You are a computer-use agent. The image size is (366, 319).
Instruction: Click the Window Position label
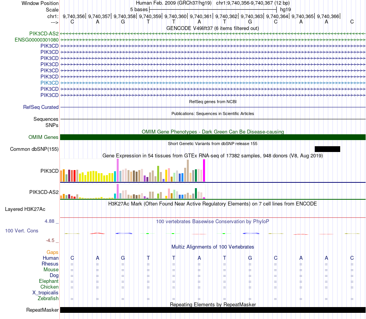(x=40, y=3)
